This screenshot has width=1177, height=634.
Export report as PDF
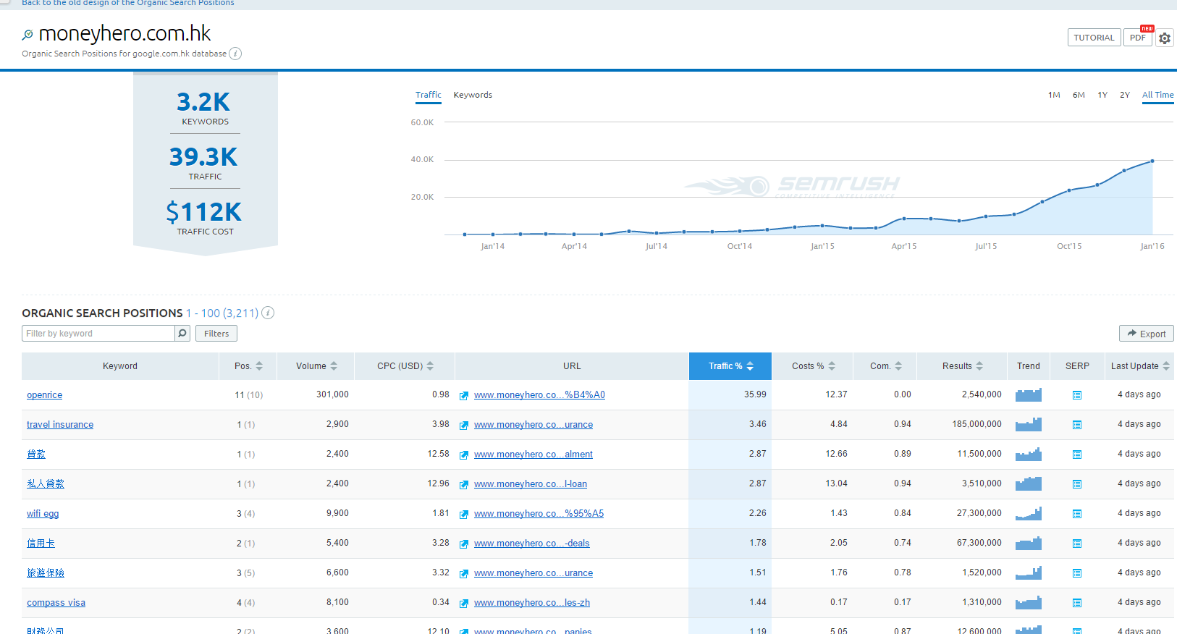pyautogui.click(x=1138, y=38)
